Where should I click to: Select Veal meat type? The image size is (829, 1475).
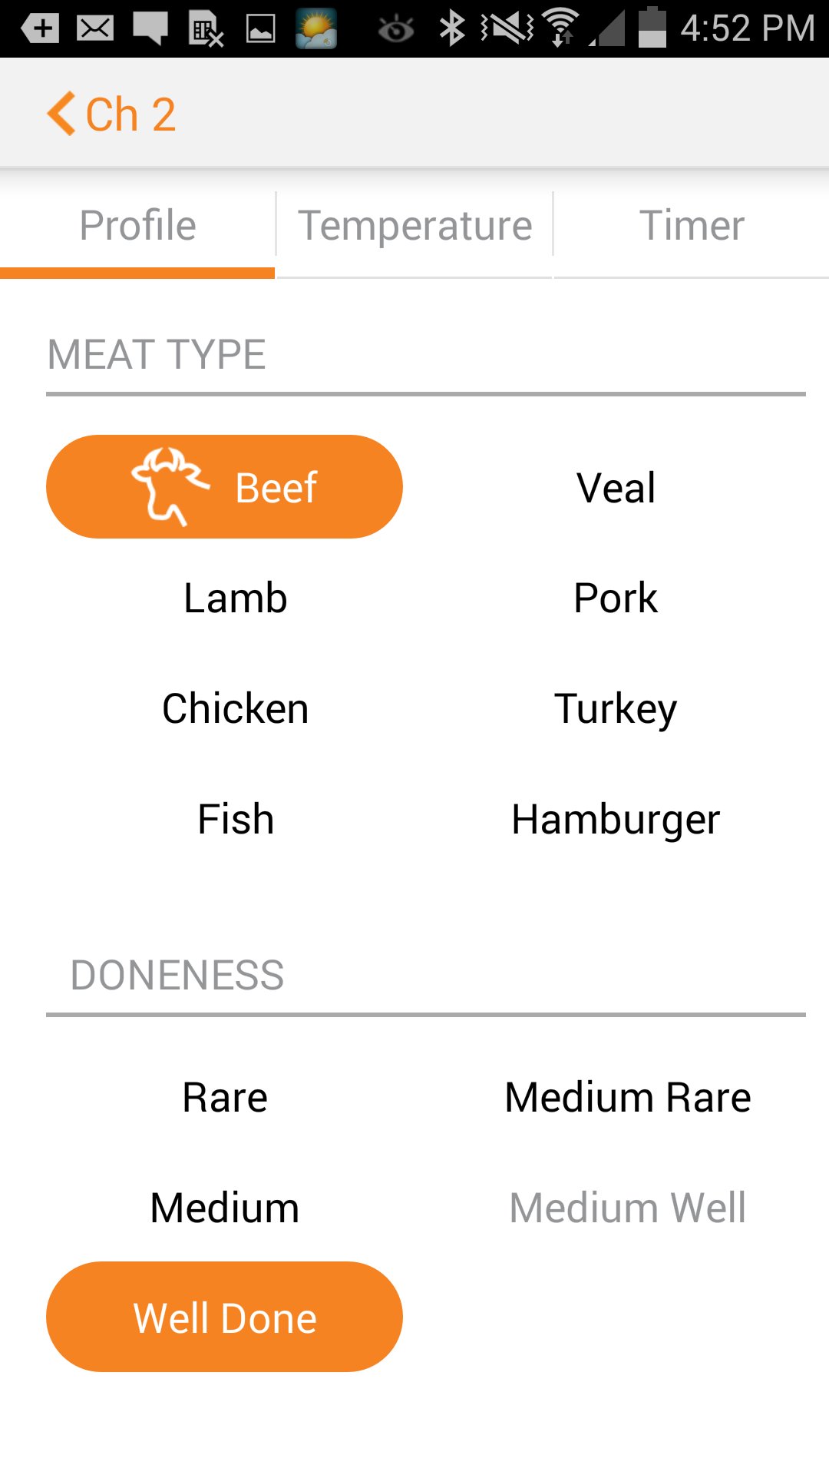[616, 488]
